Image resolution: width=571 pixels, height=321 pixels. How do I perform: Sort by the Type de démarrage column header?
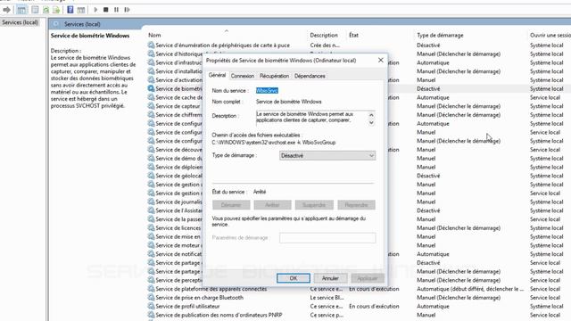440,35
